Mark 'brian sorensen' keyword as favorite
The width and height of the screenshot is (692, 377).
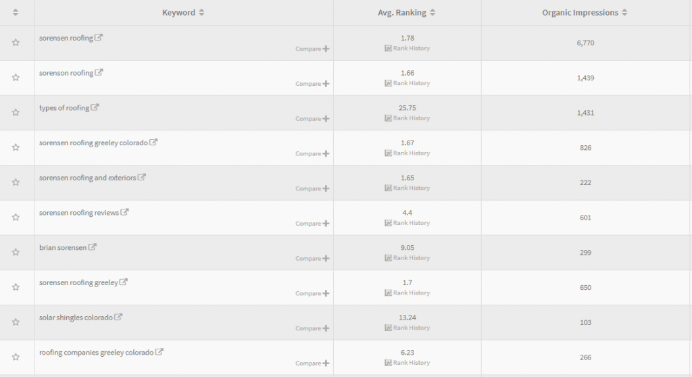point(16,252)
